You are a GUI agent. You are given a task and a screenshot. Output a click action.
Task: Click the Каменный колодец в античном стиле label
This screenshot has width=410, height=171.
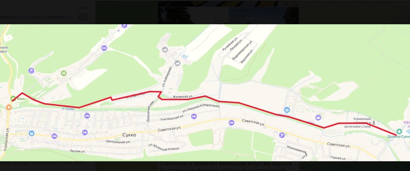click(x=362, y=123)
